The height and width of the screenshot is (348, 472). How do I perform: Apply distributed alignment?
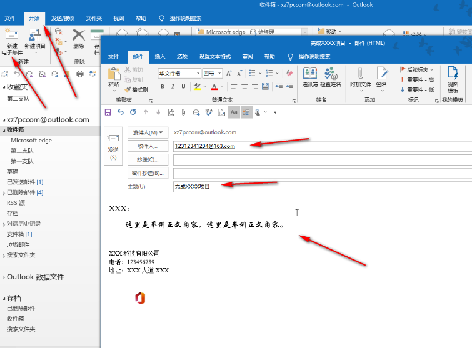click(265, 87)
